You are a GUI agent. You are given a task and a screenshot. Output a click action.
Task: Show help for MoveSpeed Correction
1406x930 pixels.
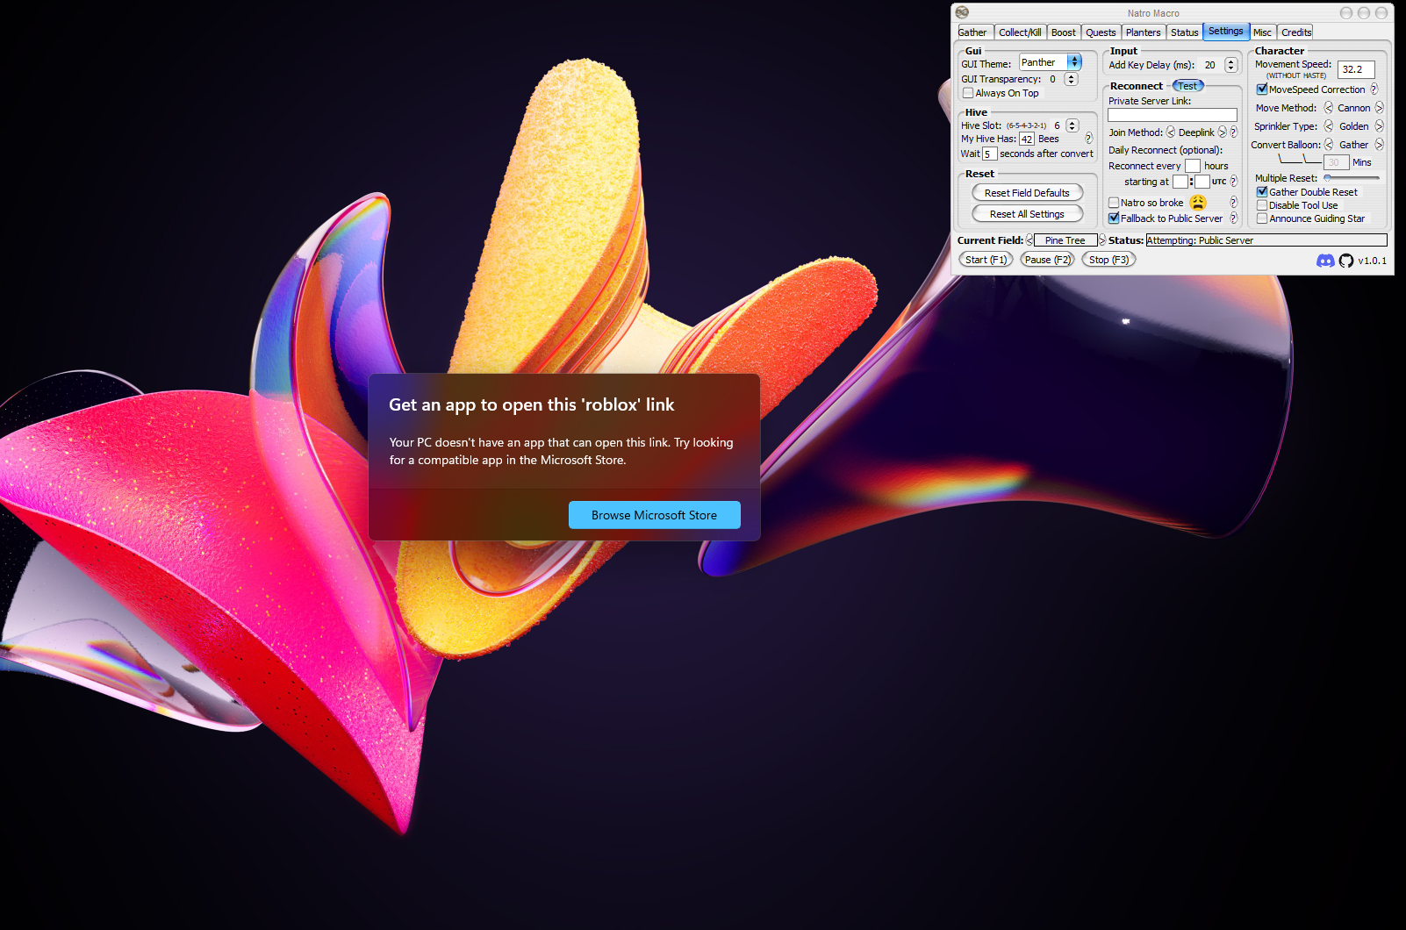click(1374, 89)
